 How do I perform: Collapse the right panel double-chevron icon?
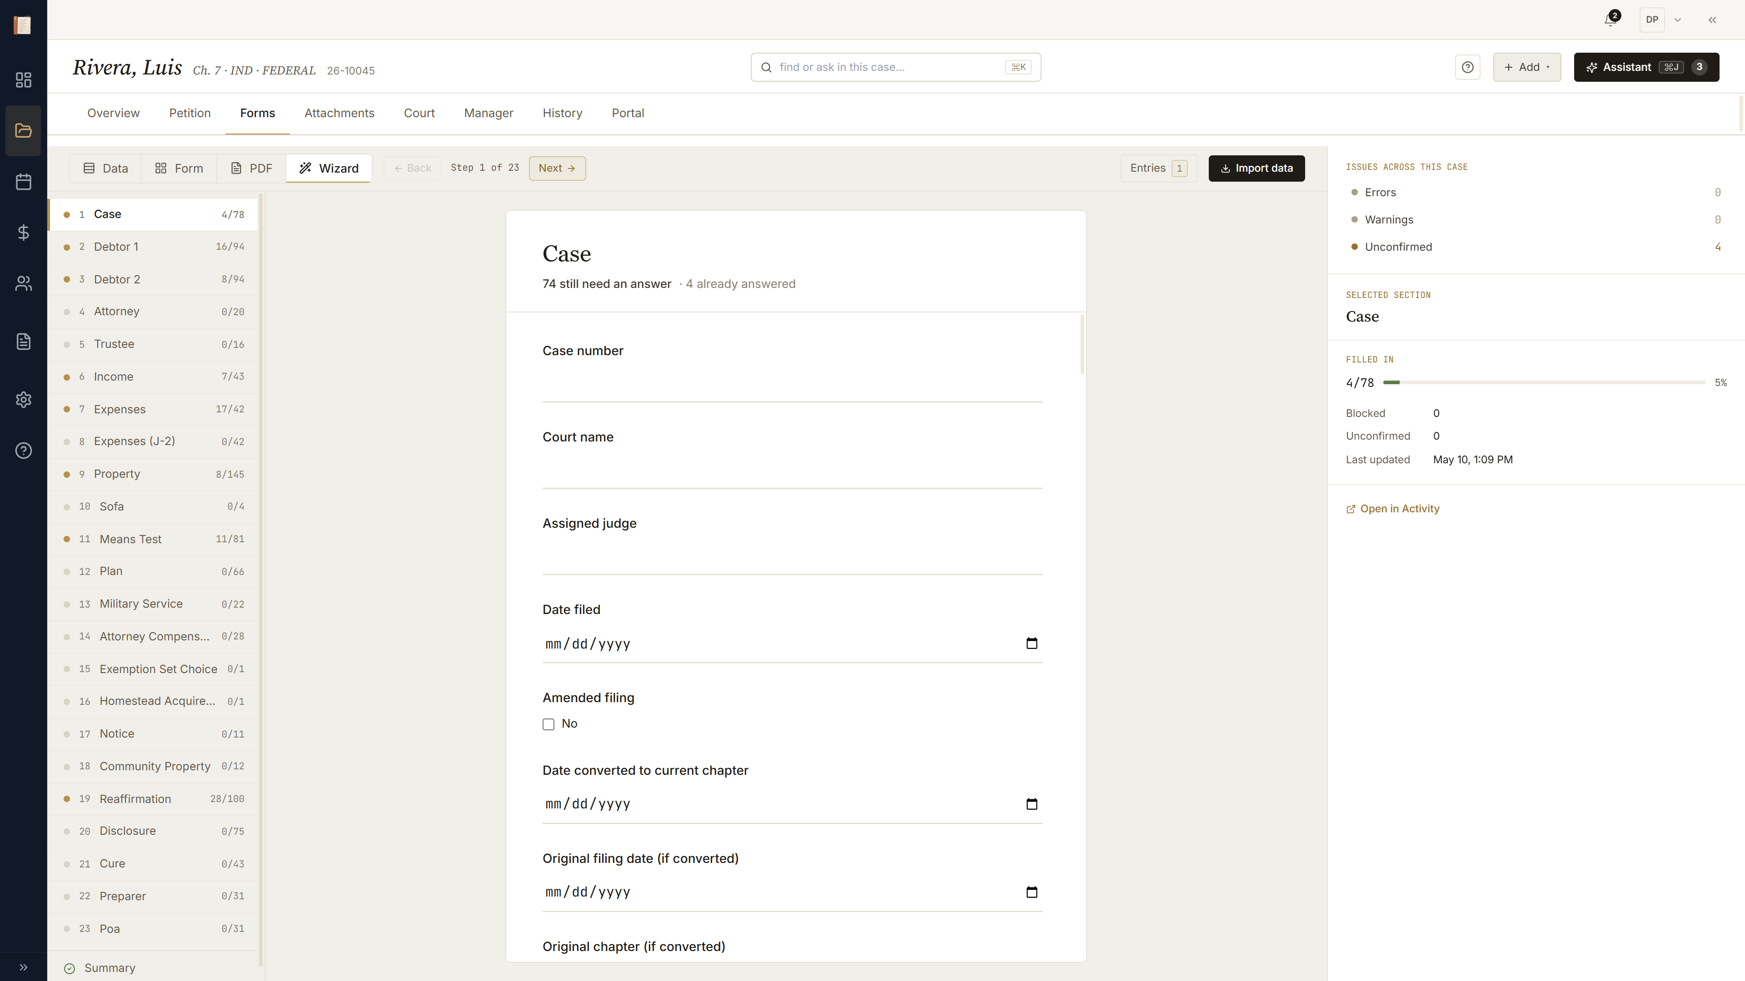1712,20
